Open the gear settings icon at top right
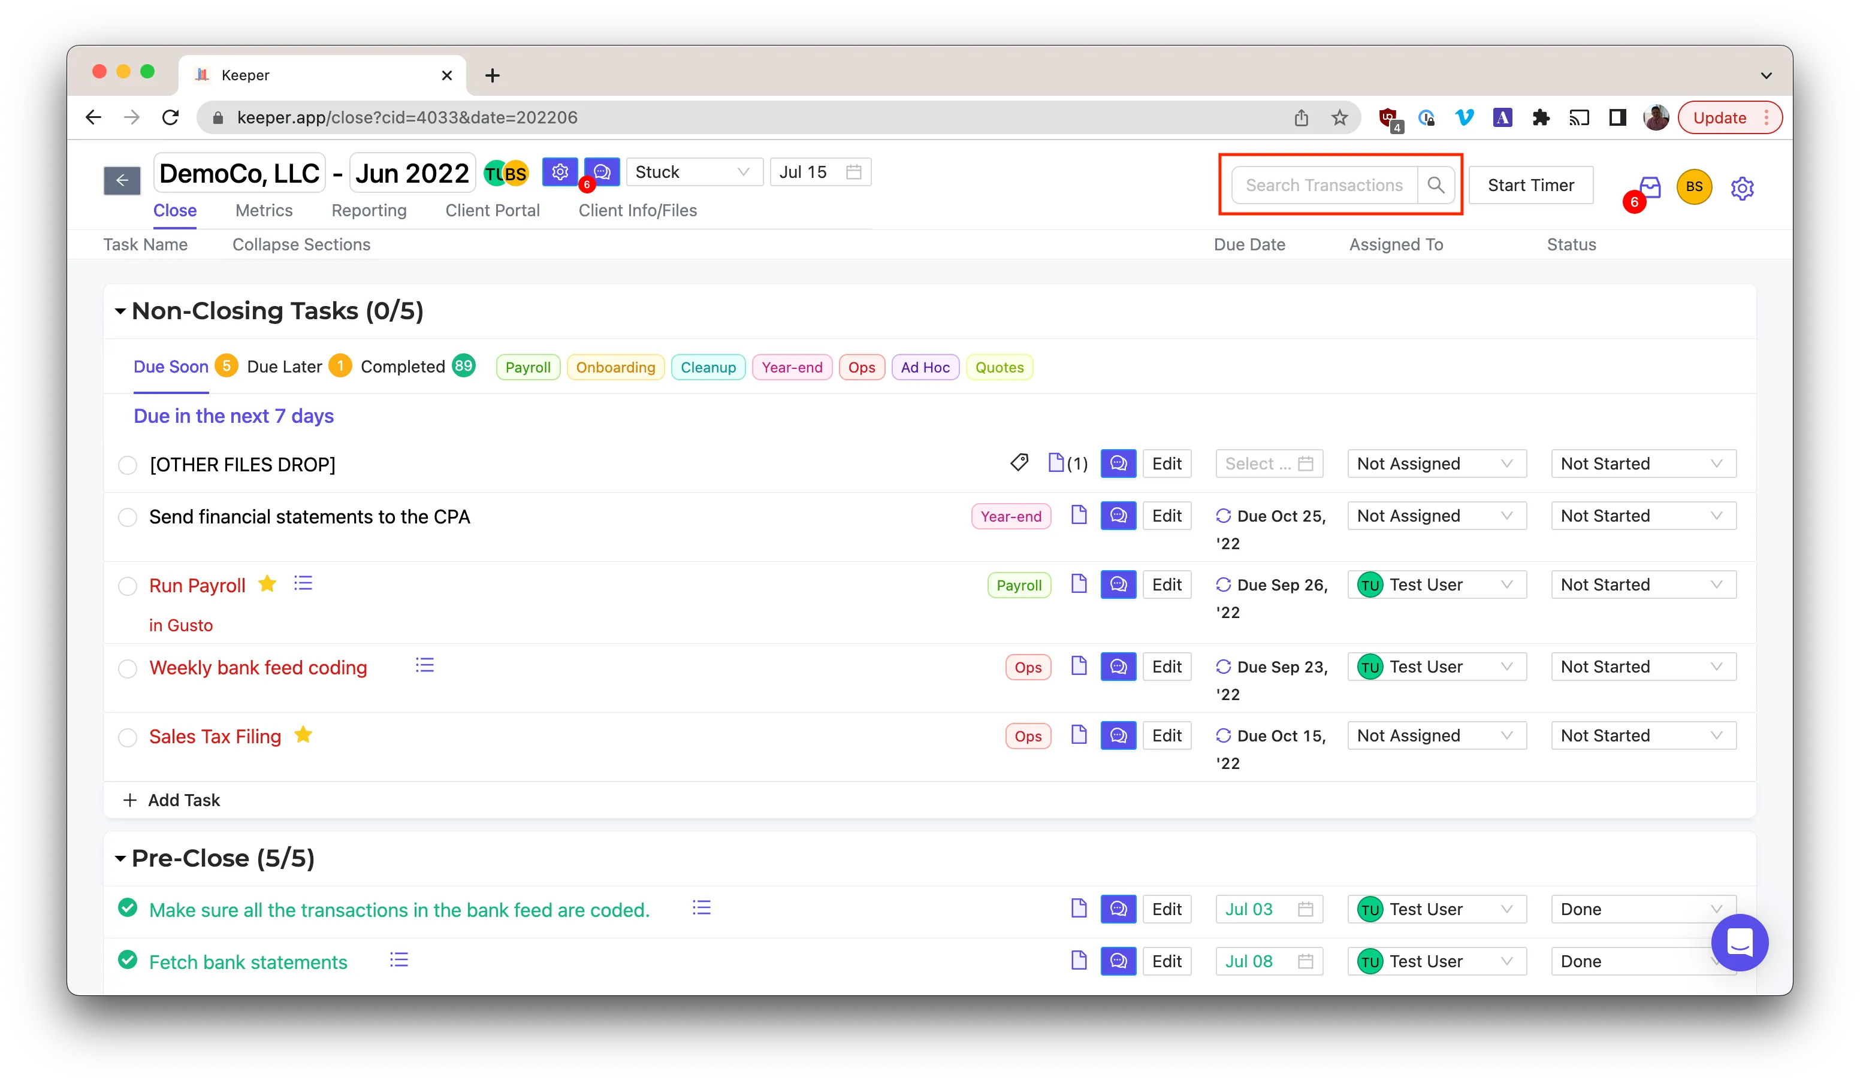The width and height of the screenshot is (1860, 1084). click(x=1742, y=188)
